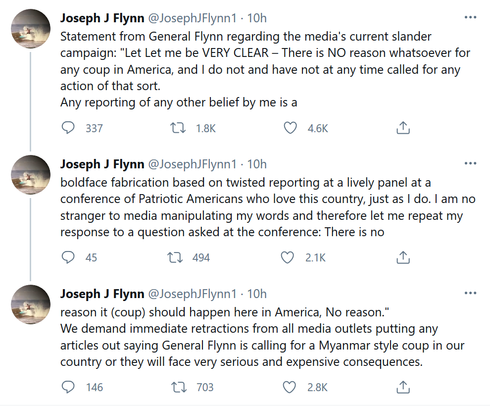490x406 pixels.
Task: Retweet the tweet with 703 retweets
Action: click(x=179, y=387)
